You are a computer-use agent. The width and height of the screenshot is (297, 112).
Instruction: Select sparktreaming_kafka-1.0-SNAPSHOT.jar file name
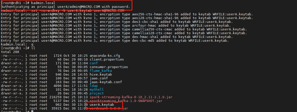126,101
